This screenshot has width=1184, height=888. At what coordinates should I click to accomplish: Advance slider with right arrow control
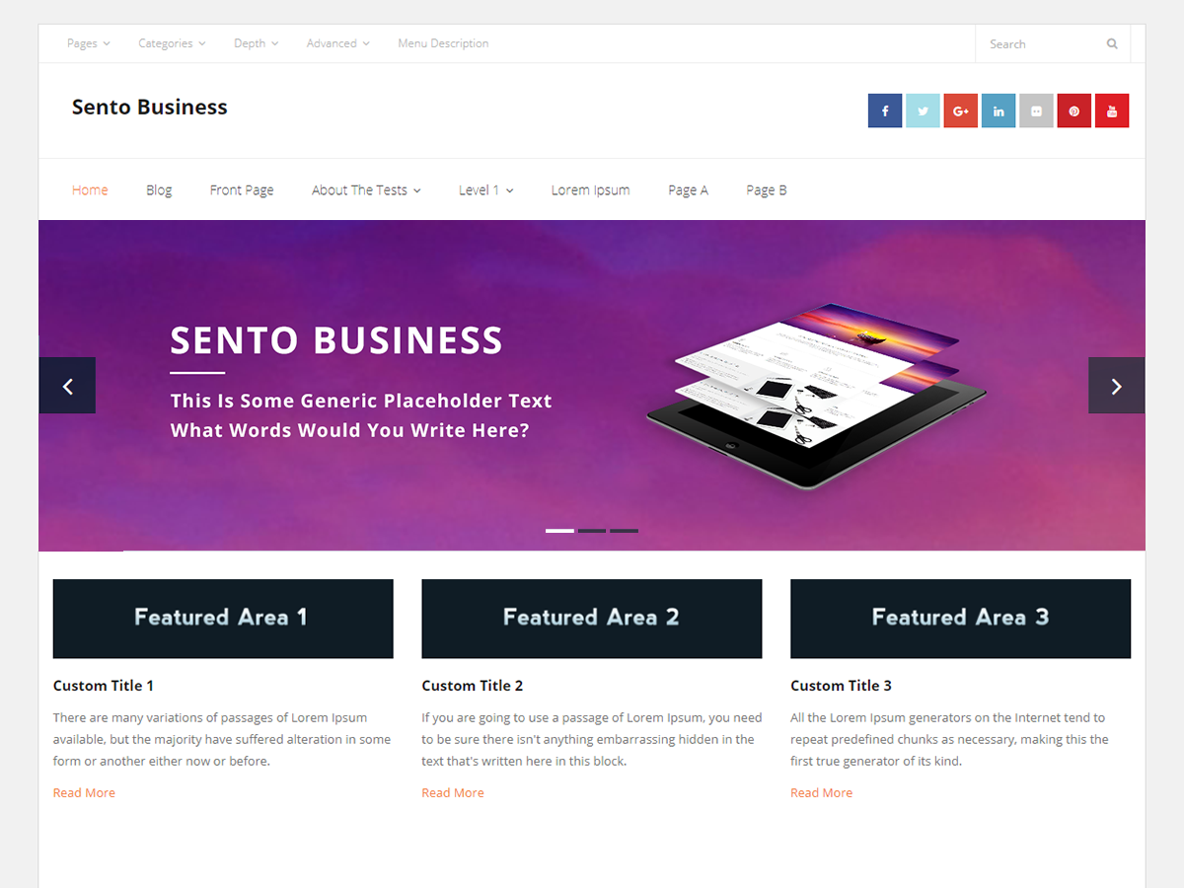[1116, 385]
